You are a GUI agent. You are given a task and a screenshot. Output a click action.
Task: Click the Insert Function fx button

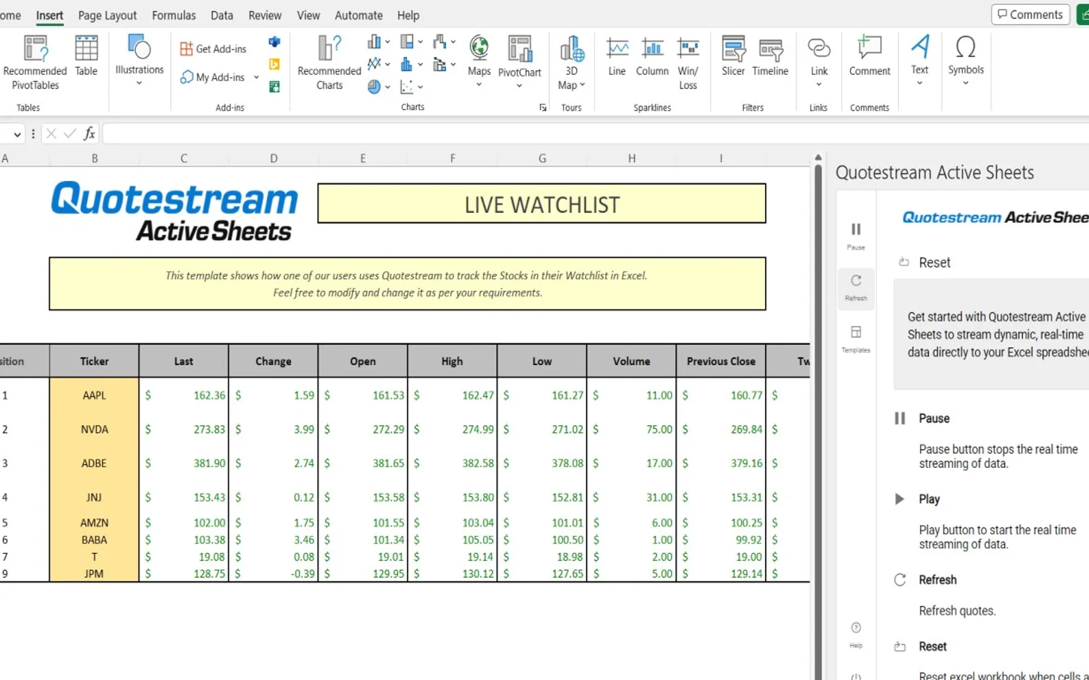coord(89,134)
